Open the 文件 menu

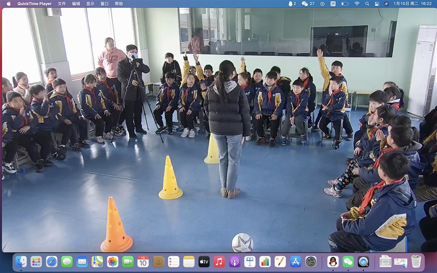pos(61,3)
